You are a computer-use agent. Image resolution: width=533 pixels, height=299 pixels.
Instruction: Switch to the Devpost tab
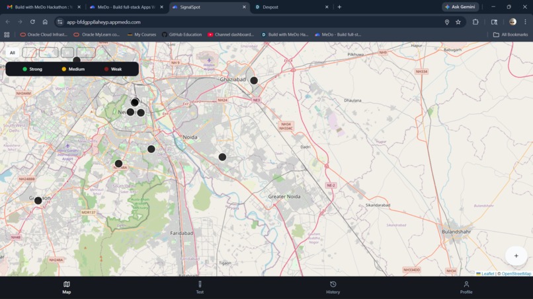point(290,7)
